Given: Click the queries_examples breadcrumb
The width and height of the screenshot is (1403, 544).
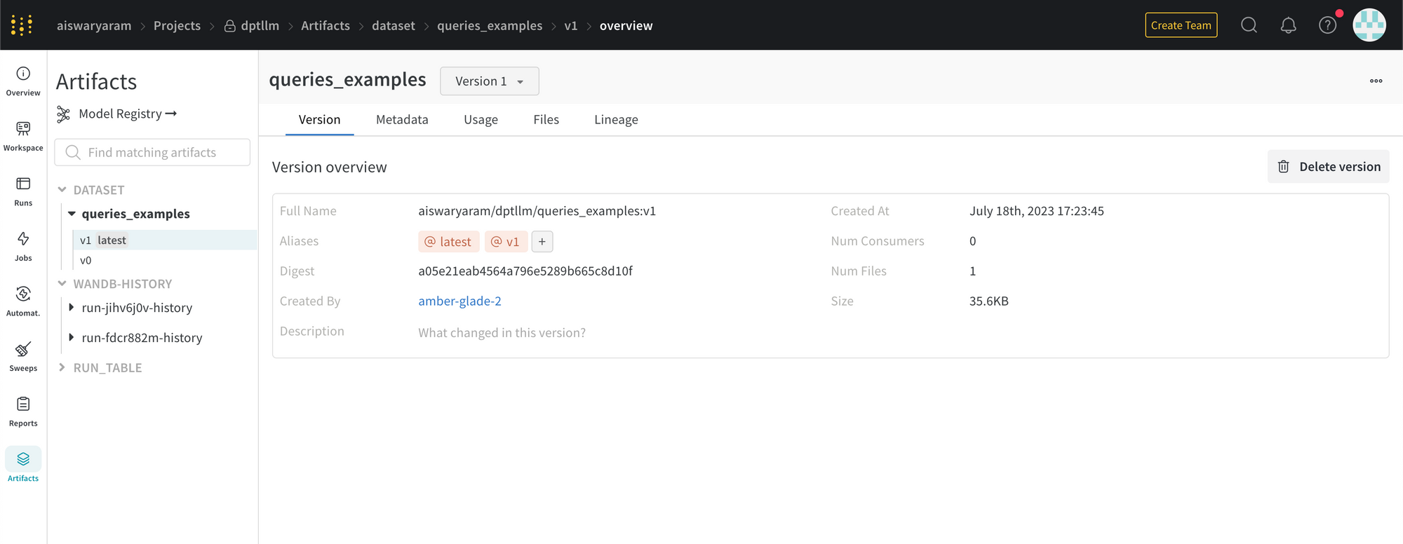Looking at the screenshot, I should click(490, 25).
